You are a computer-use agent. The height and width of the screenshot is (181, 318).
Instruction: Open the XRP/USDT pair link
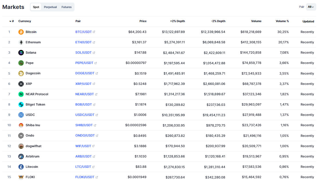[x=84, y=84]
